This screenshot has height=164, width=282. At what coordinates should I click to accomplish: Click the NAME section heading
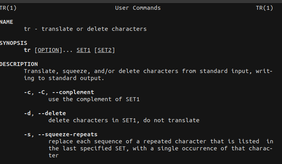[7, 22]
